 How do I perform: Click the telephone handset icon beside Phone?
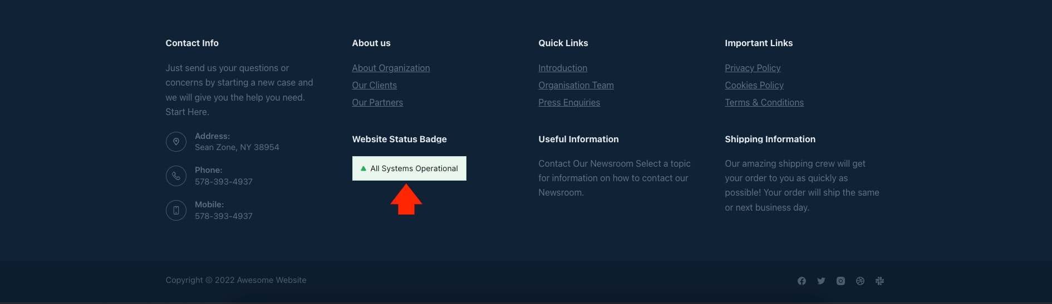176,176
